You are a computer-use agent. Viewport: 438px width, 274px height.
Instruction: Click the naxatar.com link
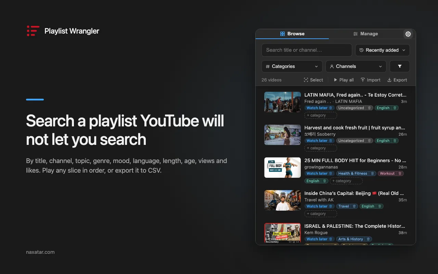point(40,252)
